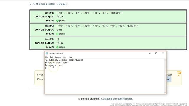The height and width of the screenshot is (106, 189).
Task: Open the isUnique next problem link
Action: coord(48,4)
